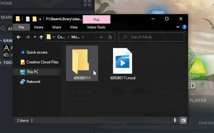Image resolution: width=214 pixels, height=133 pixels.
Task: Select This PC in navigation pane
Action: point(32,72)
